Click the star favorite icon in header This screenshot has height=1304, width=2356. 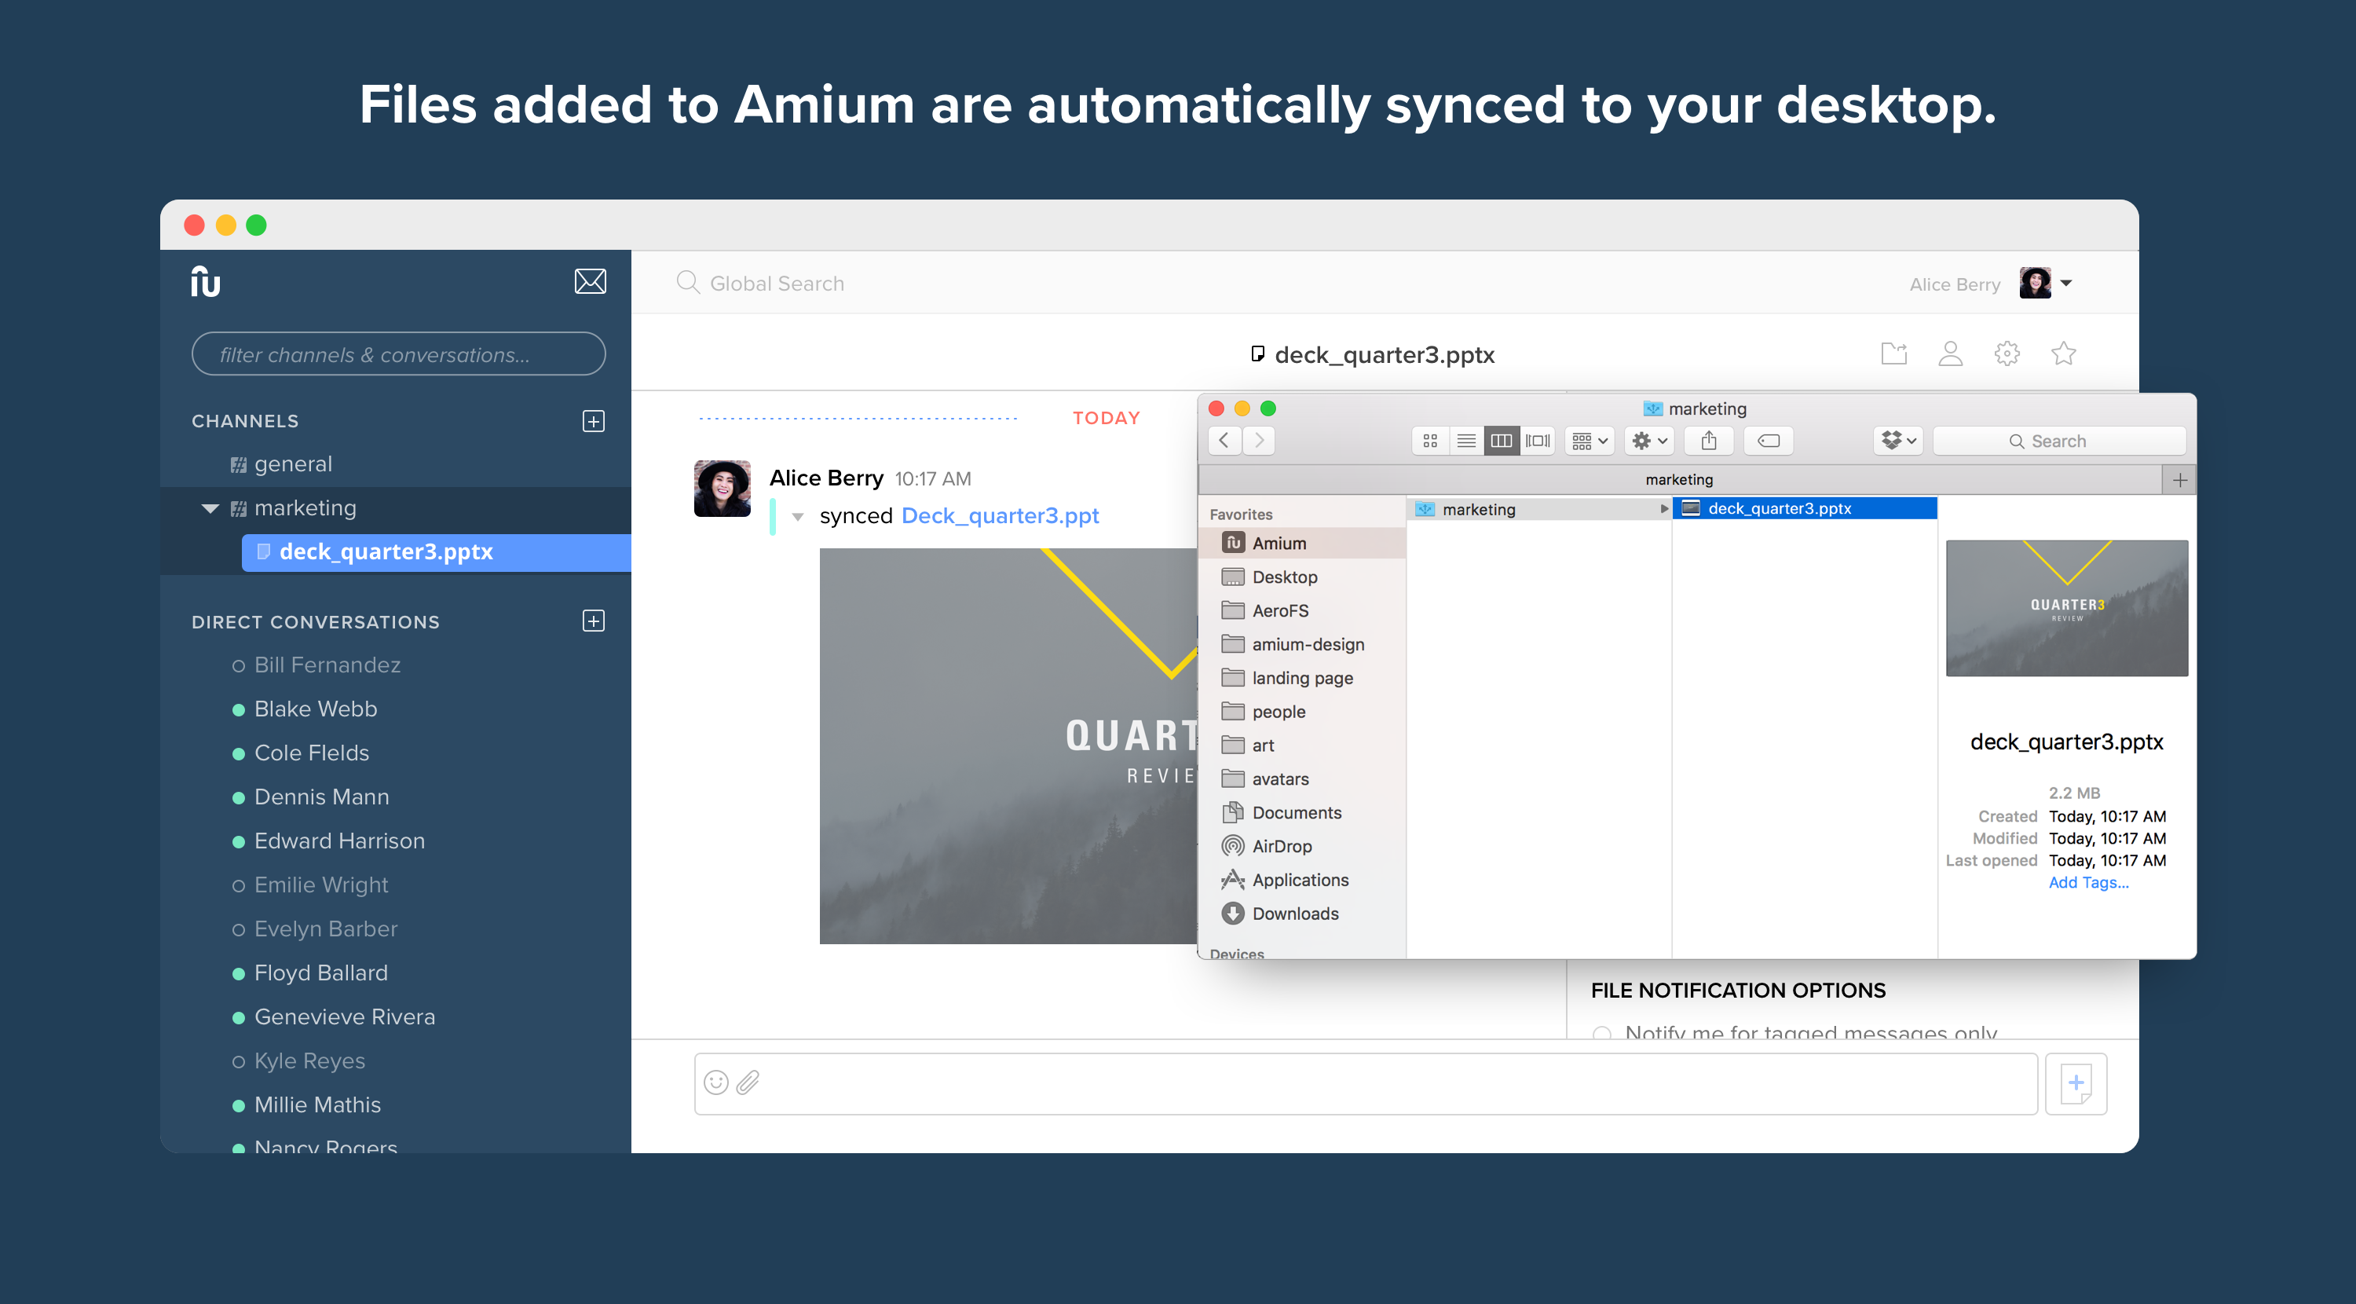point(2062,353)
